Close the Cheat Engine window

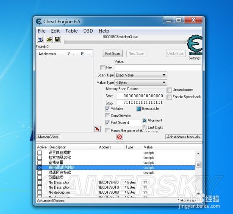click(x=193, y=20)
